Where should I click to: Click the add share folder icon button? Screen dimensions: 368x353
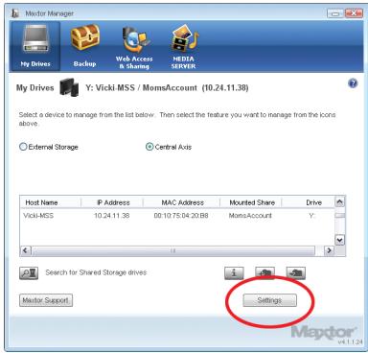[x=264, y=273]
